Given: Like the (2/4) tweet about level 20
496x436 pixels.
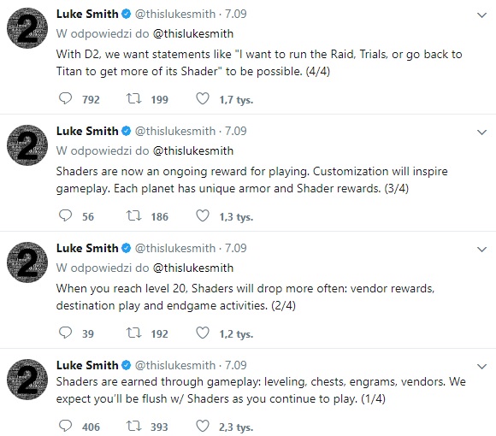Looking at the screenshot, I should click(203, 333).
